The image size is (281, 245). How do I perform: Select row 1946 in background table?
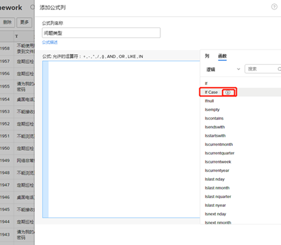pyautogui.click(x=17, y=197)
